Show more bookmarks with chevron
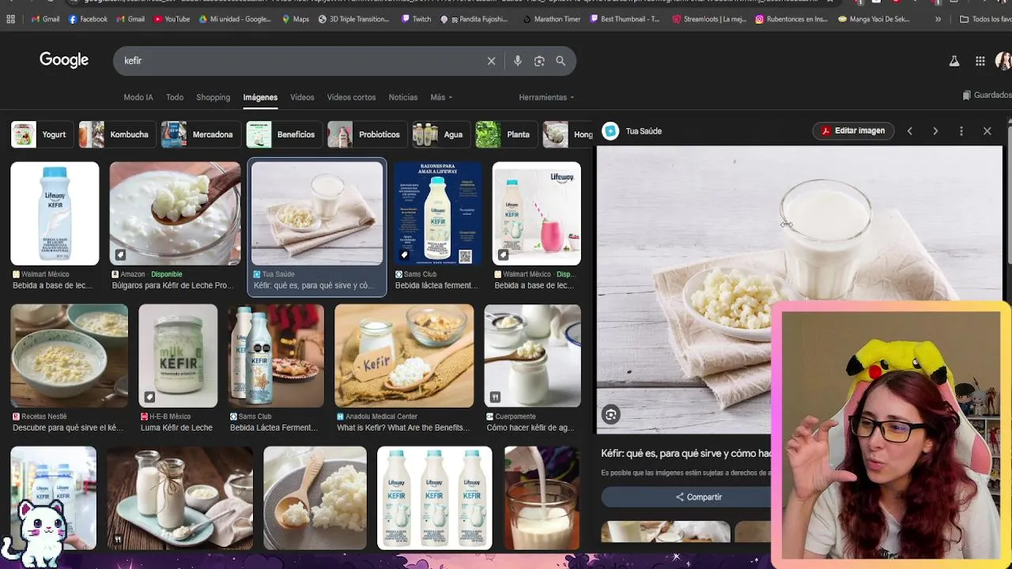The image size is (1012, 569). (x=938, y=19)
